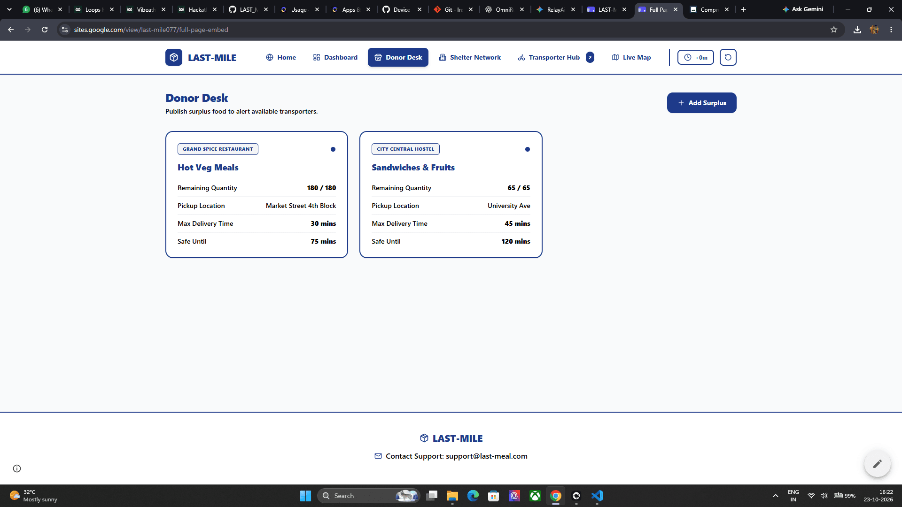
Task: Click the Ask Gemini button
Action: tap(803, 9)
